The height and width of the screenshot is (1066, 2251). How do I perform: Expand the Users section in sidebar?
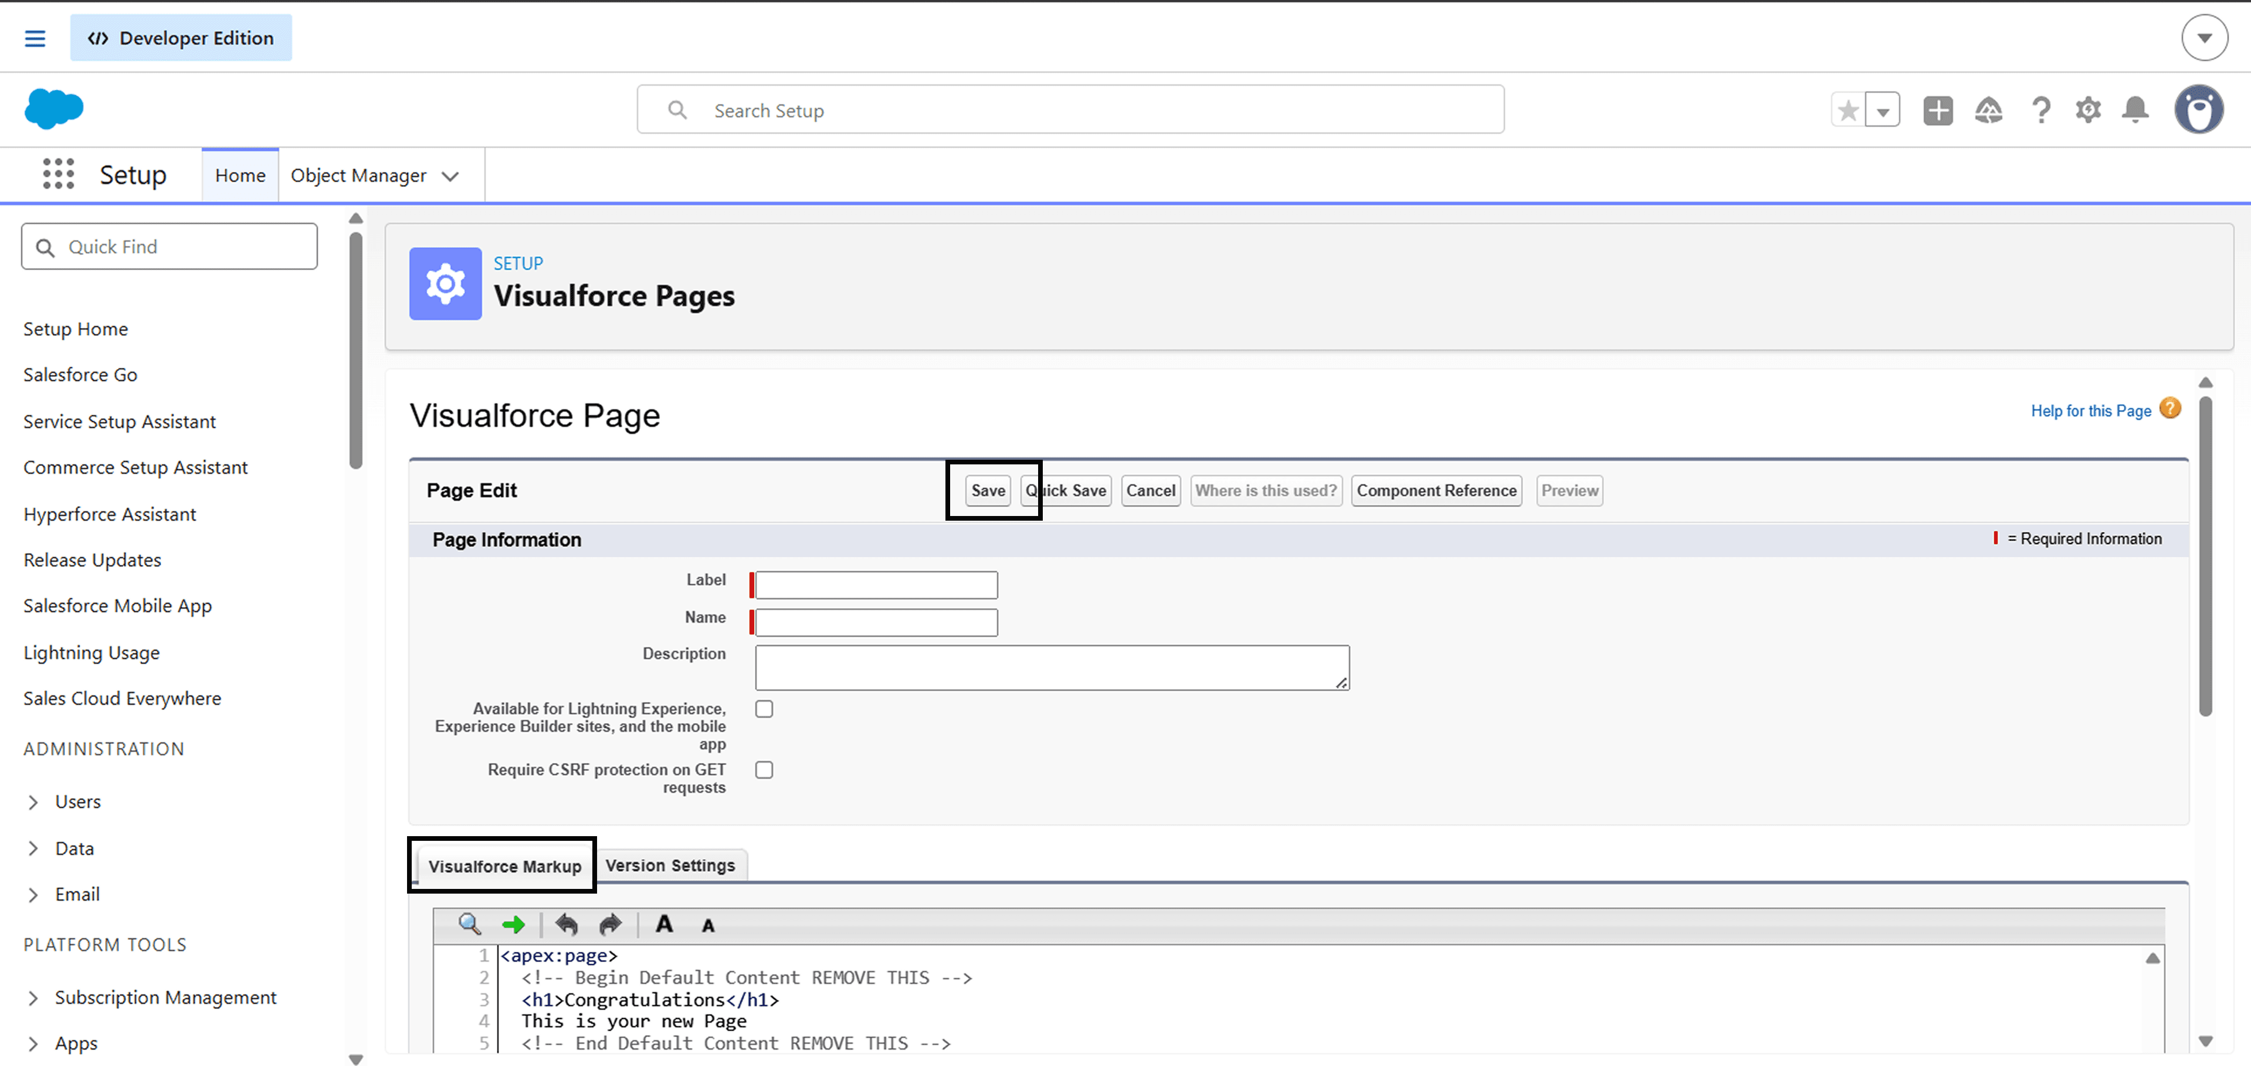point(33,801)
